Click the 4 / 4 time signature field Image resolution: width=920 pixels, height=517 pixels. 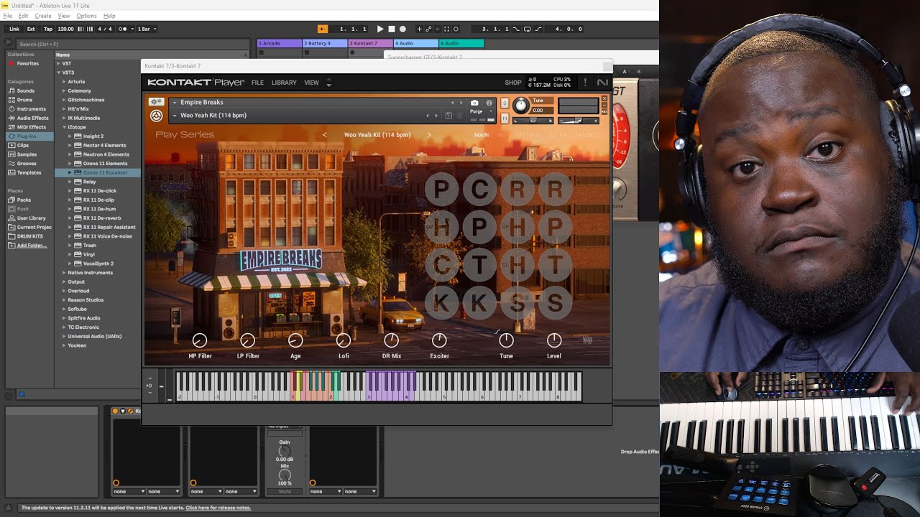click(x=105, y=29)
